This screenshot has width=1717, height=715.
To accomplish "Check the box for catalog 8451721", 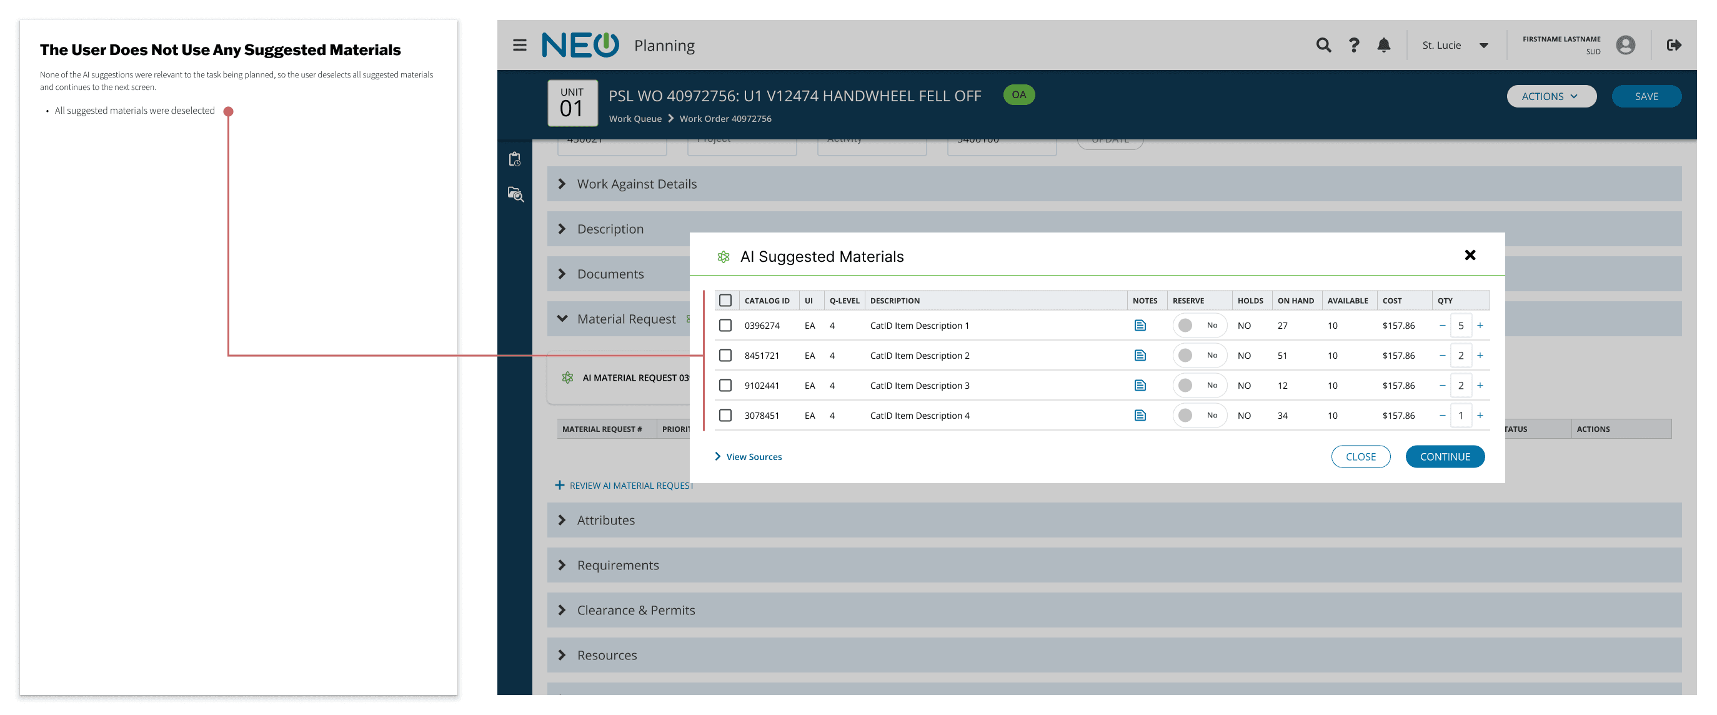I will (725, 356).
